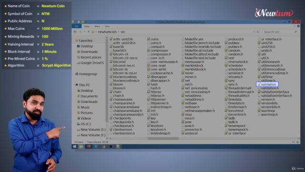Click right arrow of horizontal scrollbar
The width and height of the screenshot is (305, 172).
(299, 139)
